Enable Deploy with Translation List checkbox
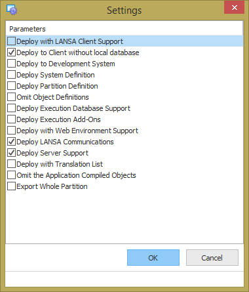This screenshot has height=292, width=249. [x=11, y=163]
